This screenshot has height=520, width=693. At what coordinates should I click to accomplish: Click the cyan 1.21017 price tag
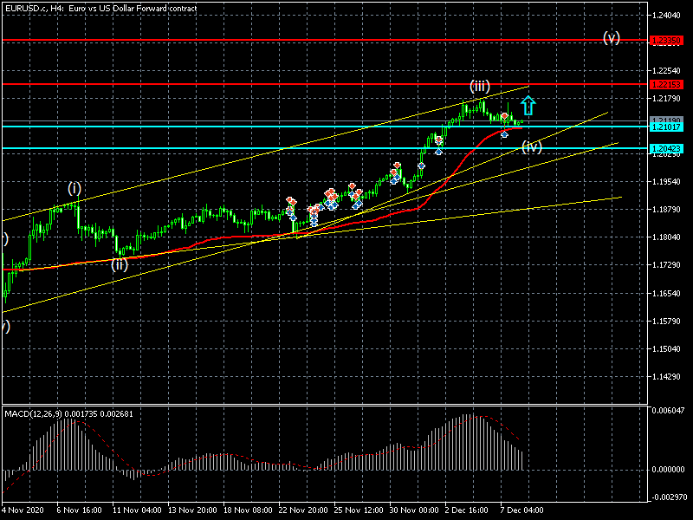click(x=666, y=127)
